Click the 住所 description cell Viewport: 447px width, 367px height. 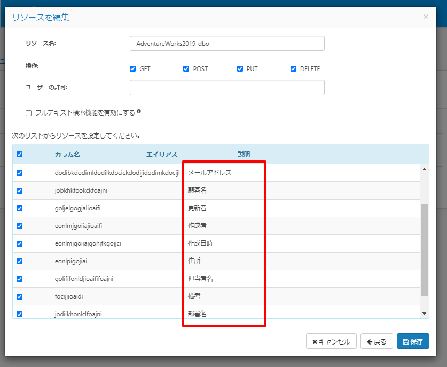194,261
